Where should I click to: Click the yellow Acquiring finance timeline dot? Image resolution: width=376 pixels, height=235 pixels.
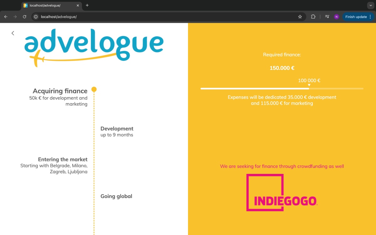(x=94, y=89)
